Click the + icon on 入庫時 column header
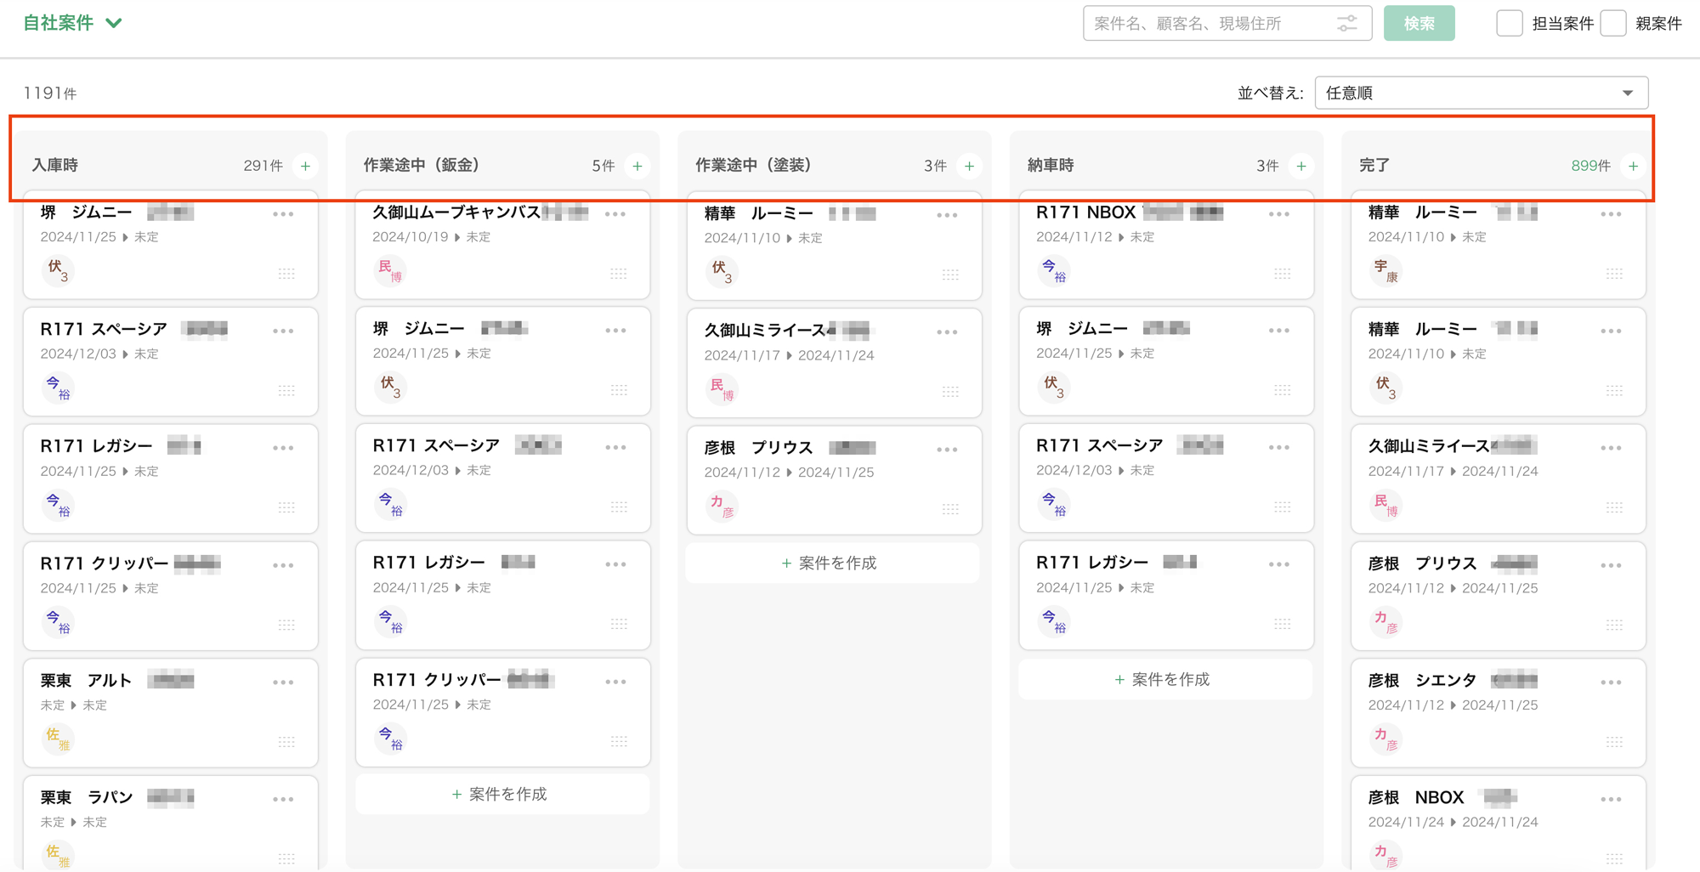 (x=306, y=166)
